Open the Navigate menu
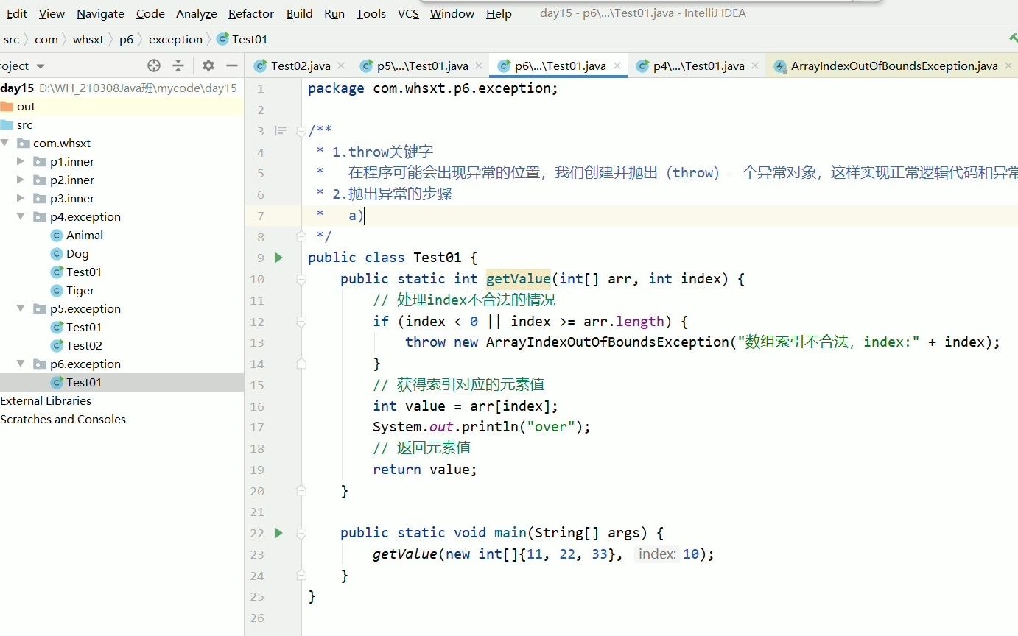Viewport: 1018px width, 636px height. point(100,13)
